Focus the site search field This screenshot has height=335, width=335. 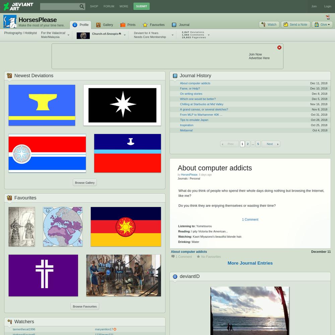[60, 6]
